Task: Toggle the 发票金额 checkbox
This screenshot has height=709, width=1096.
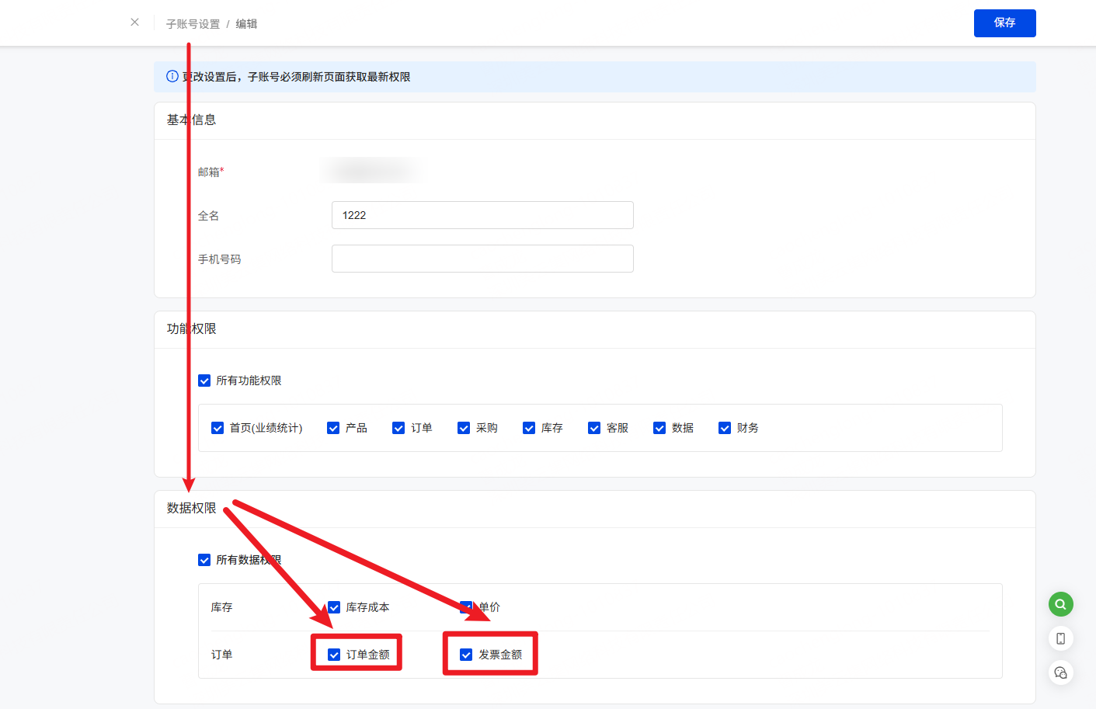Action: [466, 655]
